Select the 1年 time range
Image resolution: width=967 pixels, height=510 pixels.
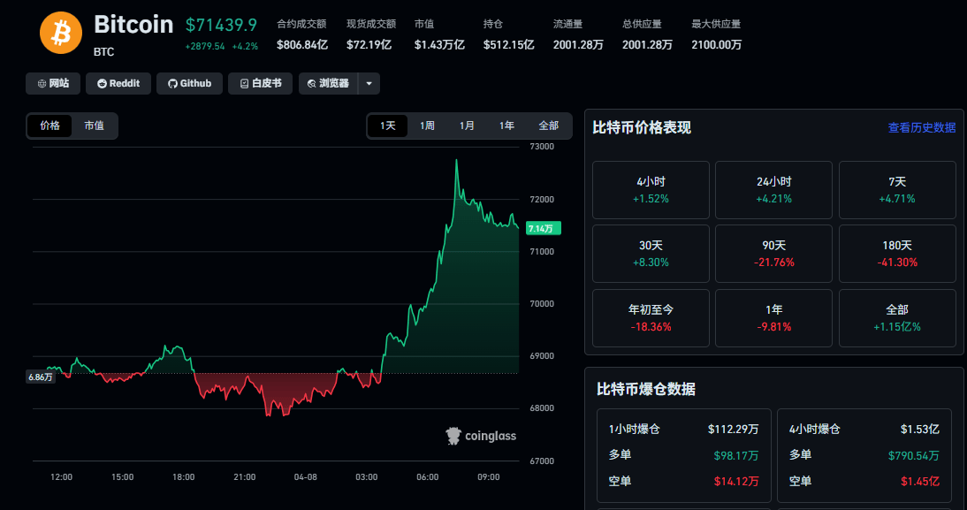point(506,126)
